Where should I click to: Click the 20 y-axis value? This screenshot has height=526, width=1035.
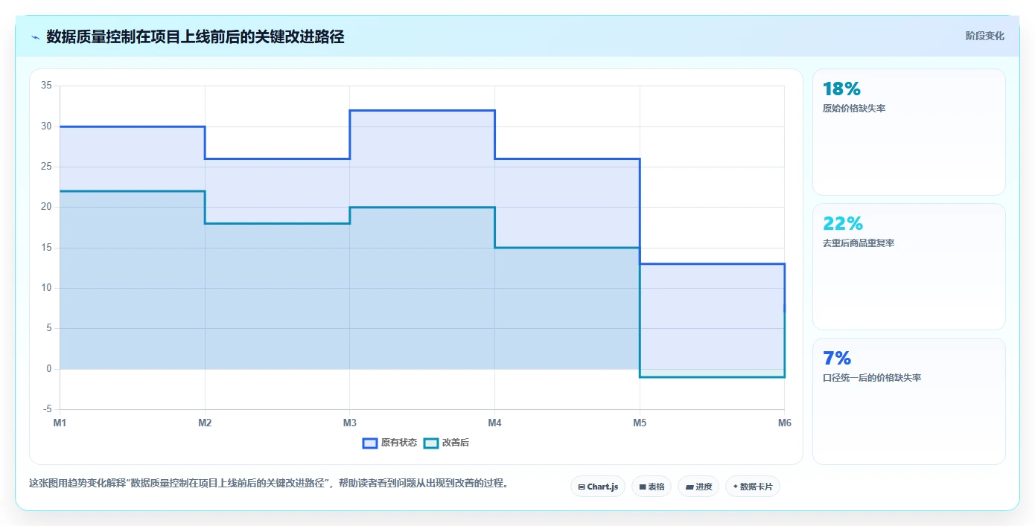point(46,207)
